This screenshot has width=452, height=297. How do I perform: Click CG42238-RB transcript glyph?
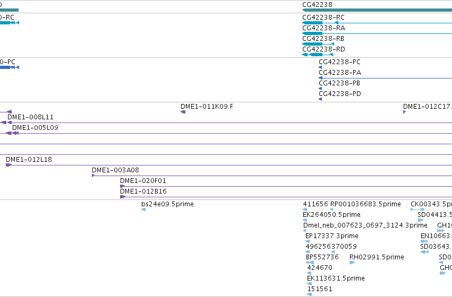pos(318,44)
